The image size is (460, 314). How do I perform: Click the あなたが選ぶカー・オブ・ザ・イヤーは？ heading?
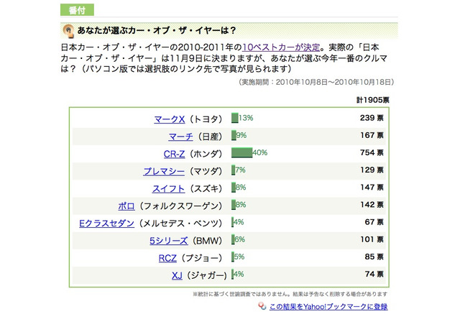click(157, 30)
